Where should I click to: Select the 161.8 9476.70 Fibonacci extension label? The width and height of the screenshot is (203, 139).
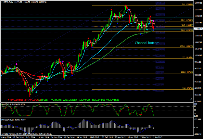pyautogui.click(x=187, y=72)
